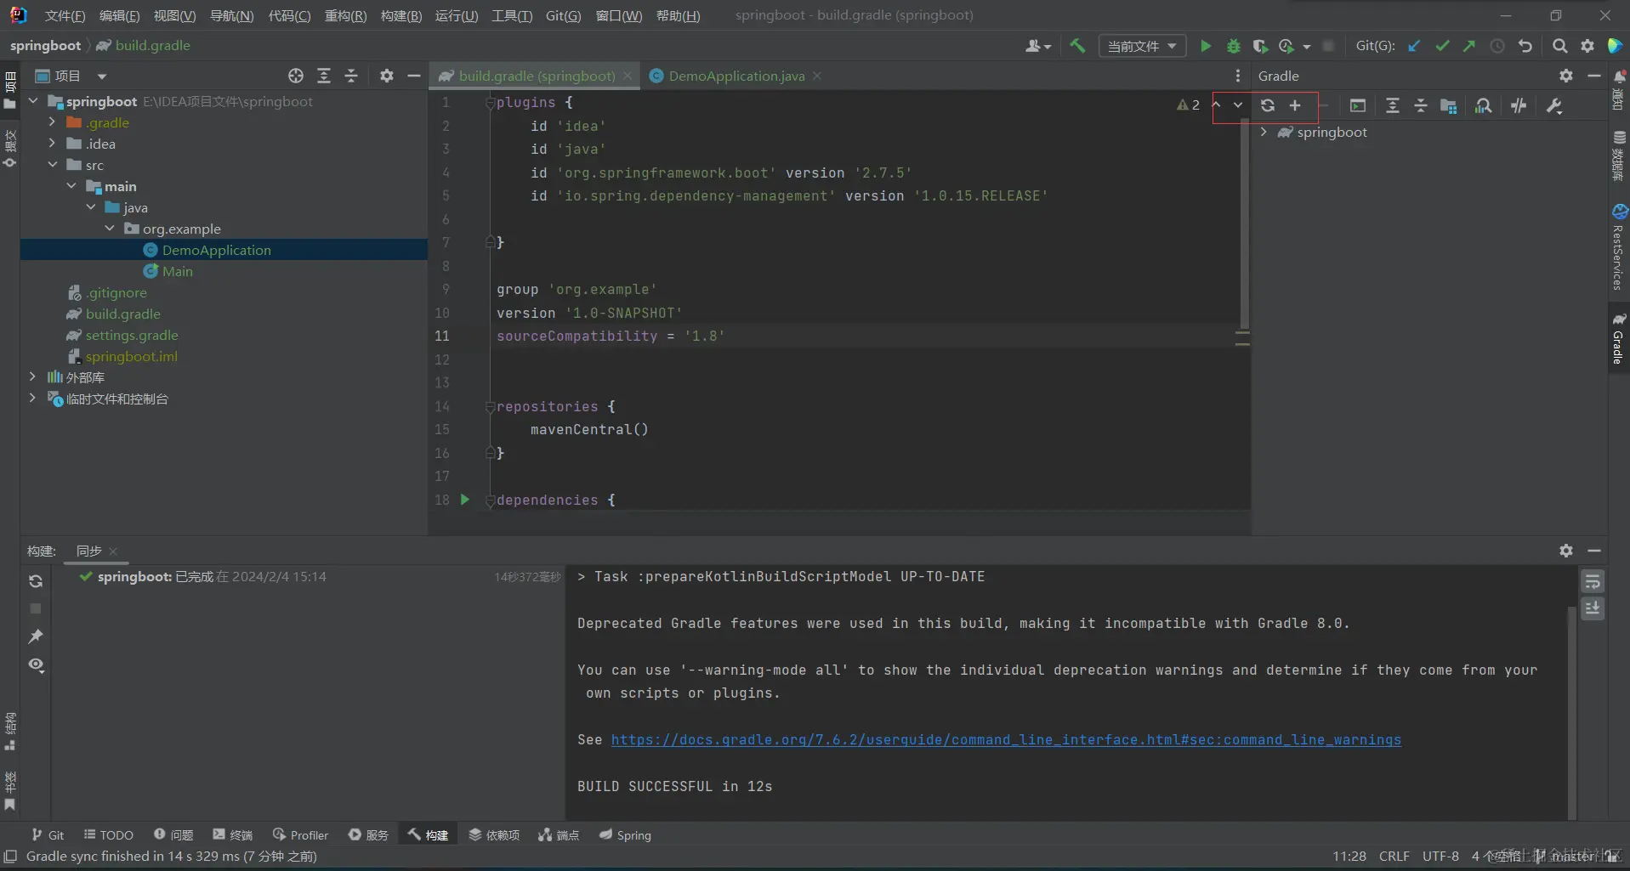Open the 终端 tool window button
1630x871 pixels.
pos(233,834)
